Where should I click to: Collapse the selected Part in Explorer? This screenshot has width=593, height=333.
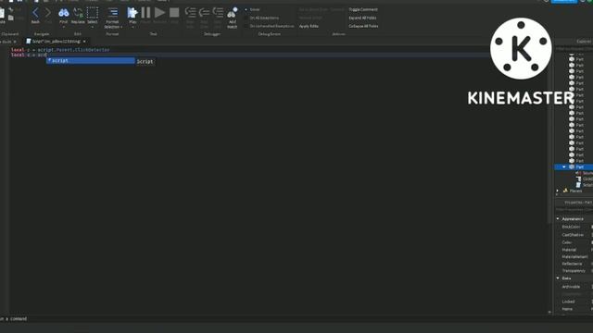[564, 166]
